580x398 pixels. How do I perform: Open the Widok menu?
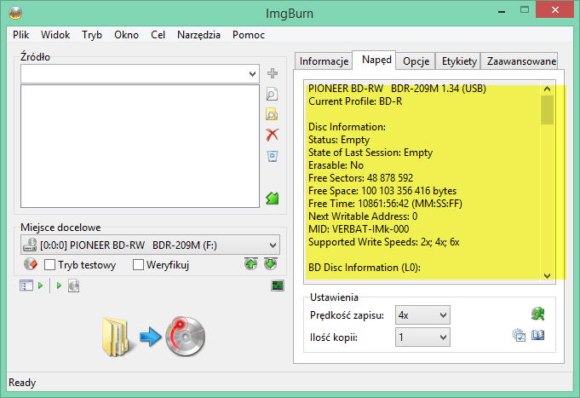[x=55, y=35]
